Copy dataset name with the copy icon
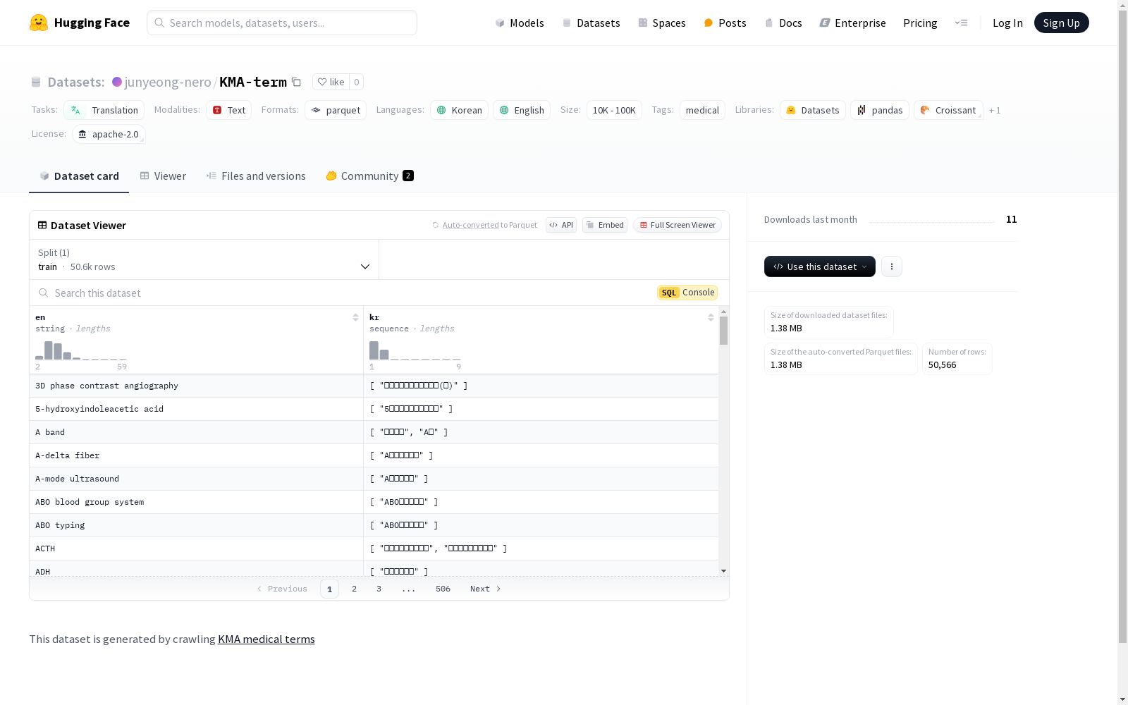This screenshot has width=1128, height=705. [297, 82]
